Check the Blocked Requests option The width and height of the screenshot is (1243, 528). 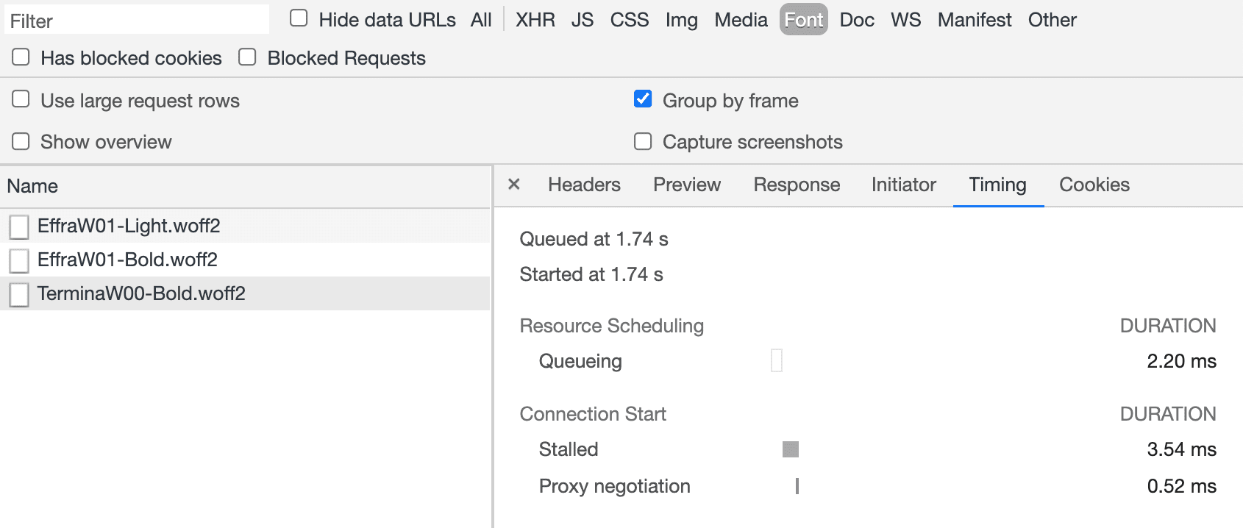tap(248, 57)
